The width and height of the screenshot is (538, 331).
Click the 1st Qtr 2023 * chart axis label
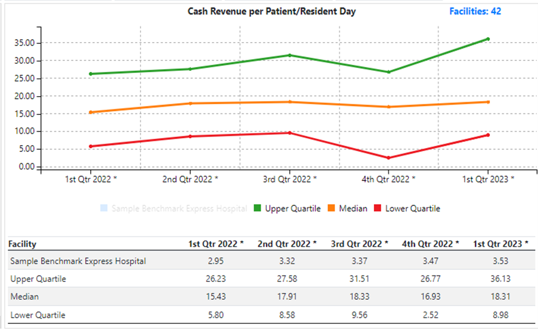(x=488, y=179)
